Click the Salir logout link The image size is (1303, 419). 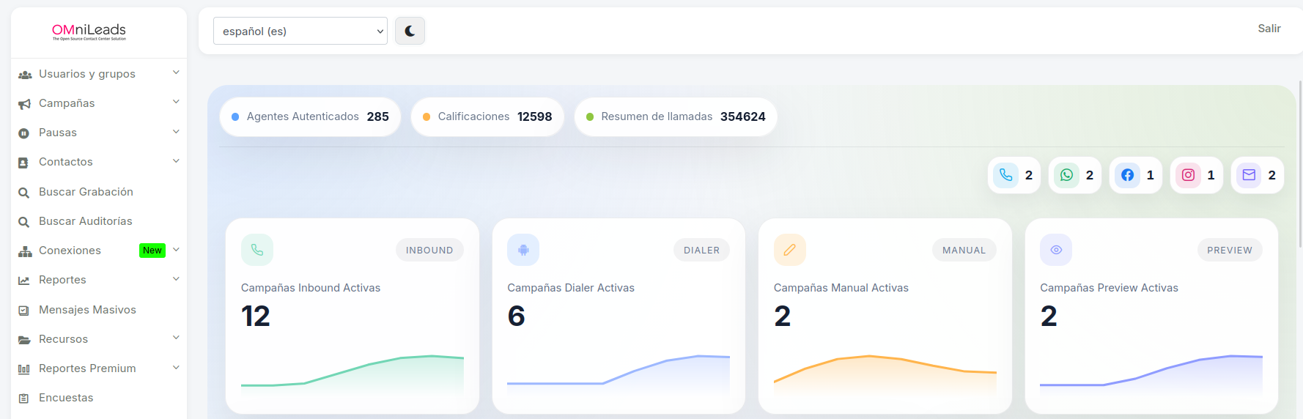click(1269, 29)
